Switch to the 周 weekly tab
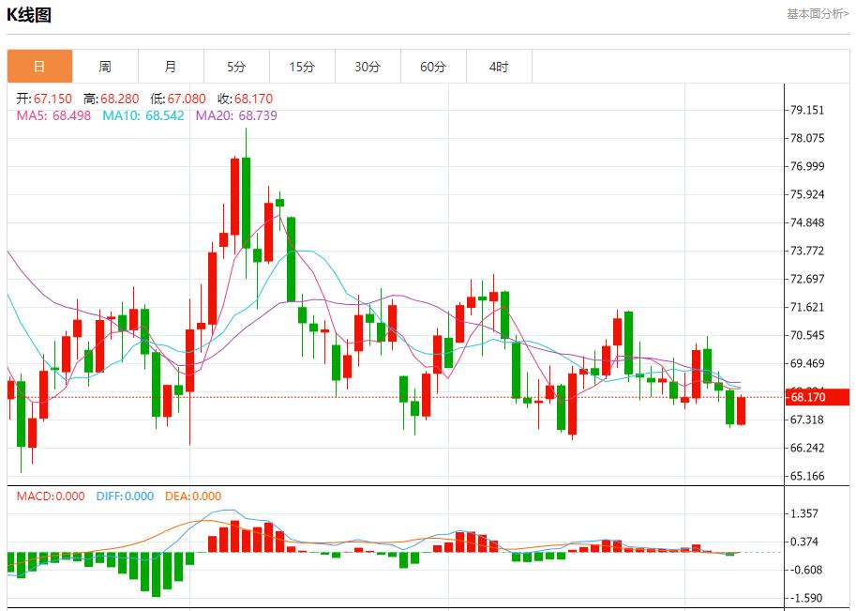Screen dimensions: 856x611 (x=105, y=67)
